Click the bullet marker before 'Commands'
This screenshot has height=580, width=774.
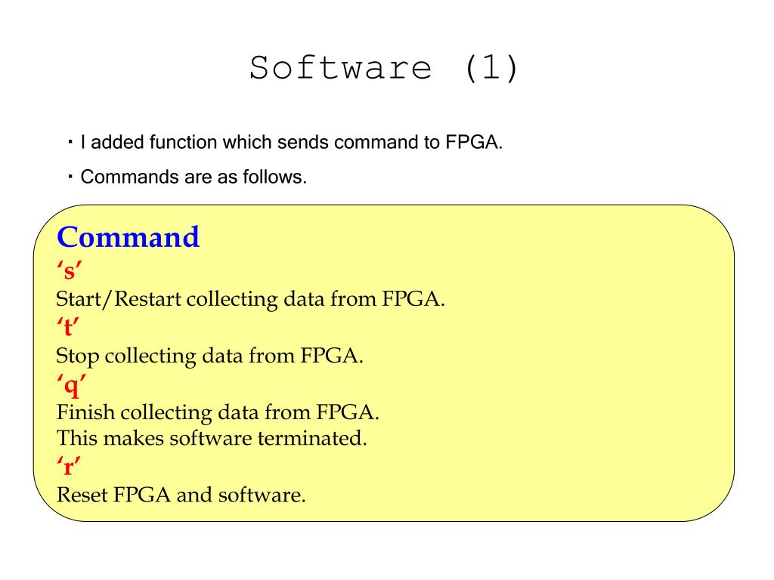tap(70, 175)
